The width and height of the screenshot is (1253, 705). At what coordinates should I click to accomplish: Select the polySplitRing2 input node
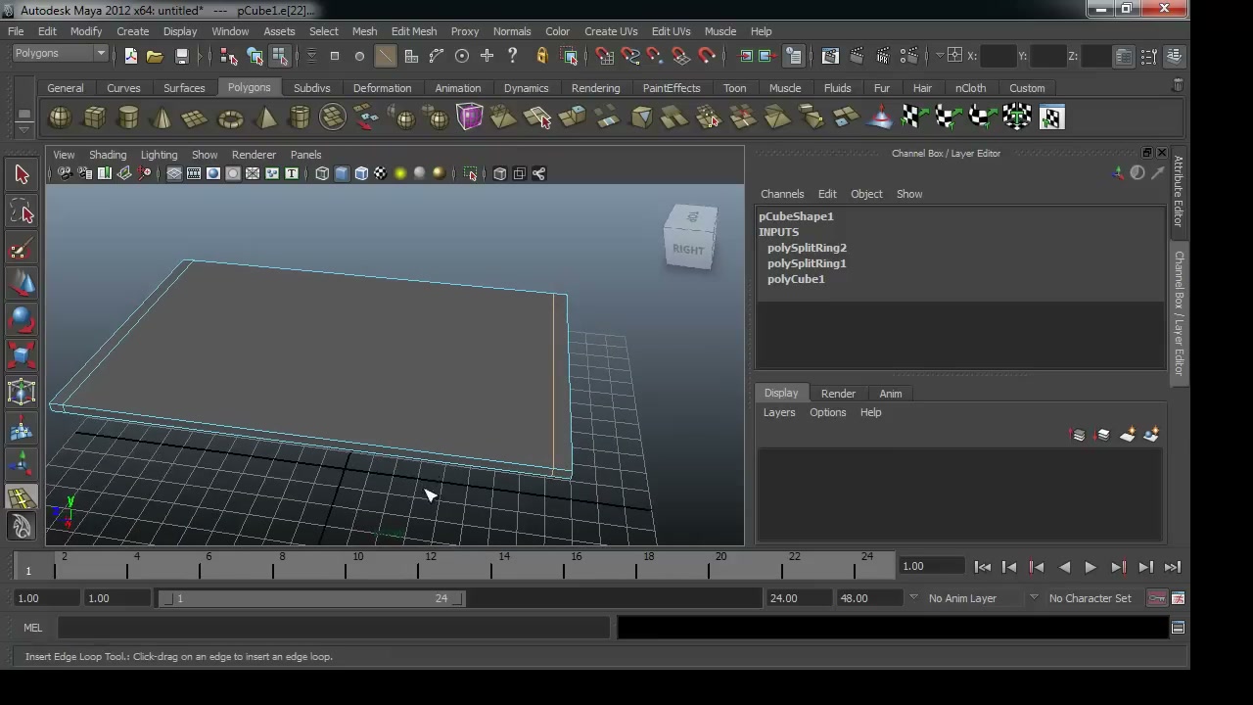pos(807,248)
